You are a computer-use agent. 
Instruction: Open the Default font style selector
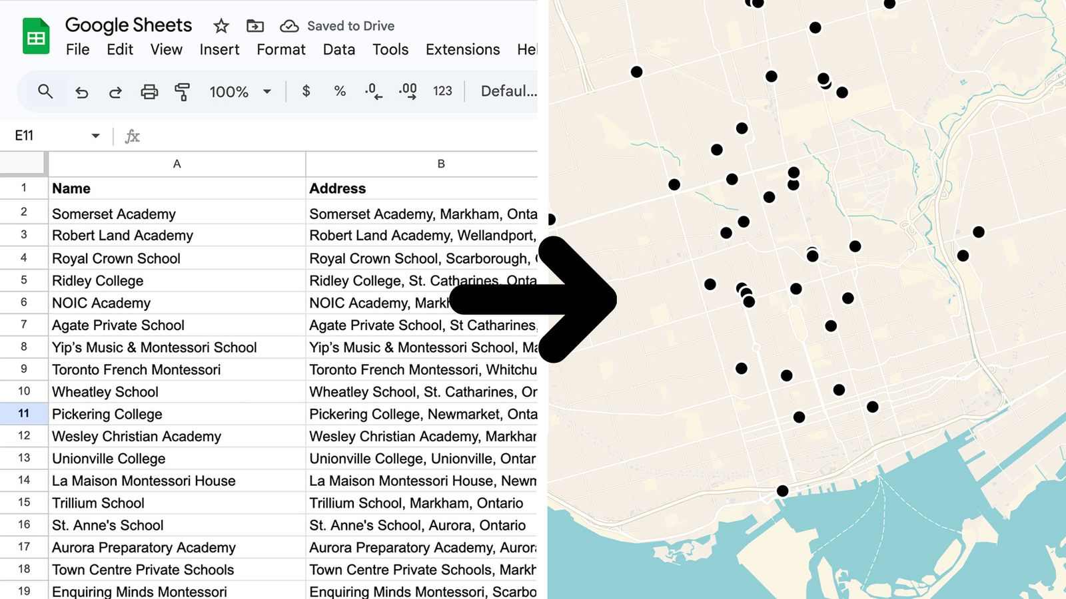pos(510,92)
